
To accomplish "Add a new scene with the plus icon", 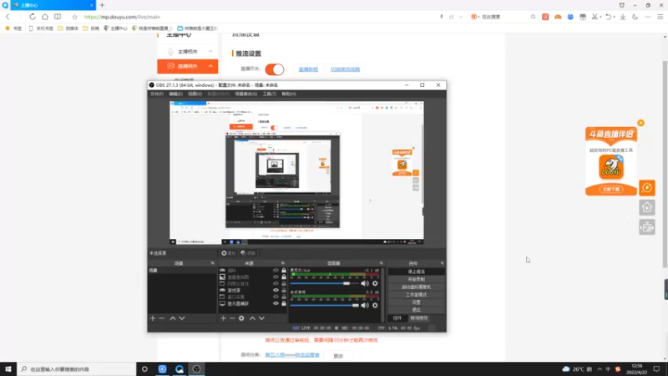I will 153,318.
